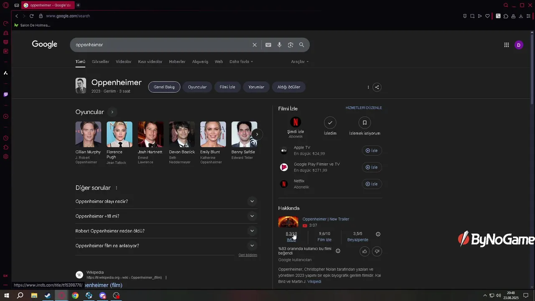
Task: Open Oppenheimer New Trailer thumbnail
Action: tap(288, 222)
